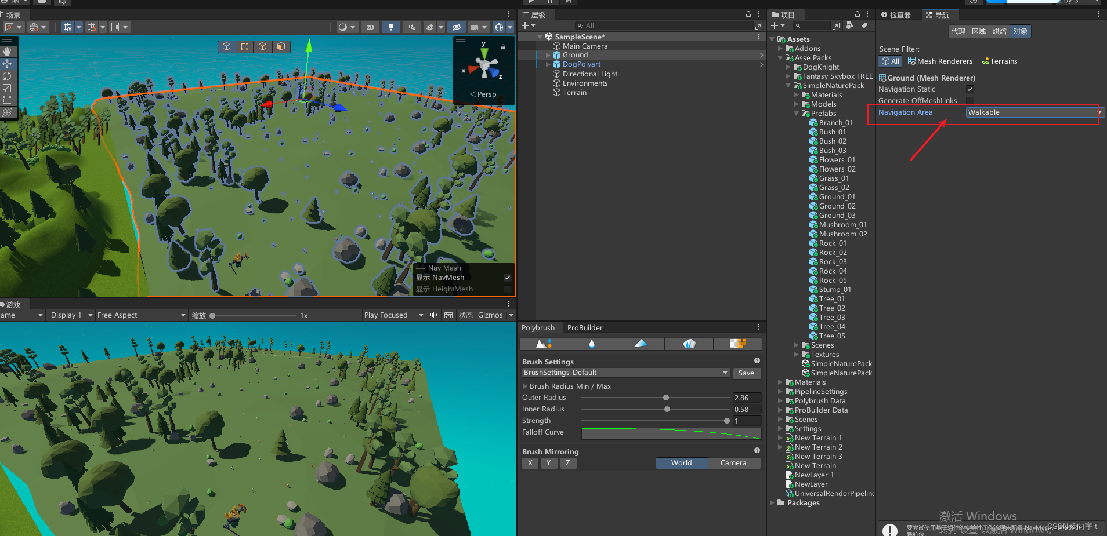
Task: Click ProBuilder edge selection mode icon
Action: (x=263, y=46)
